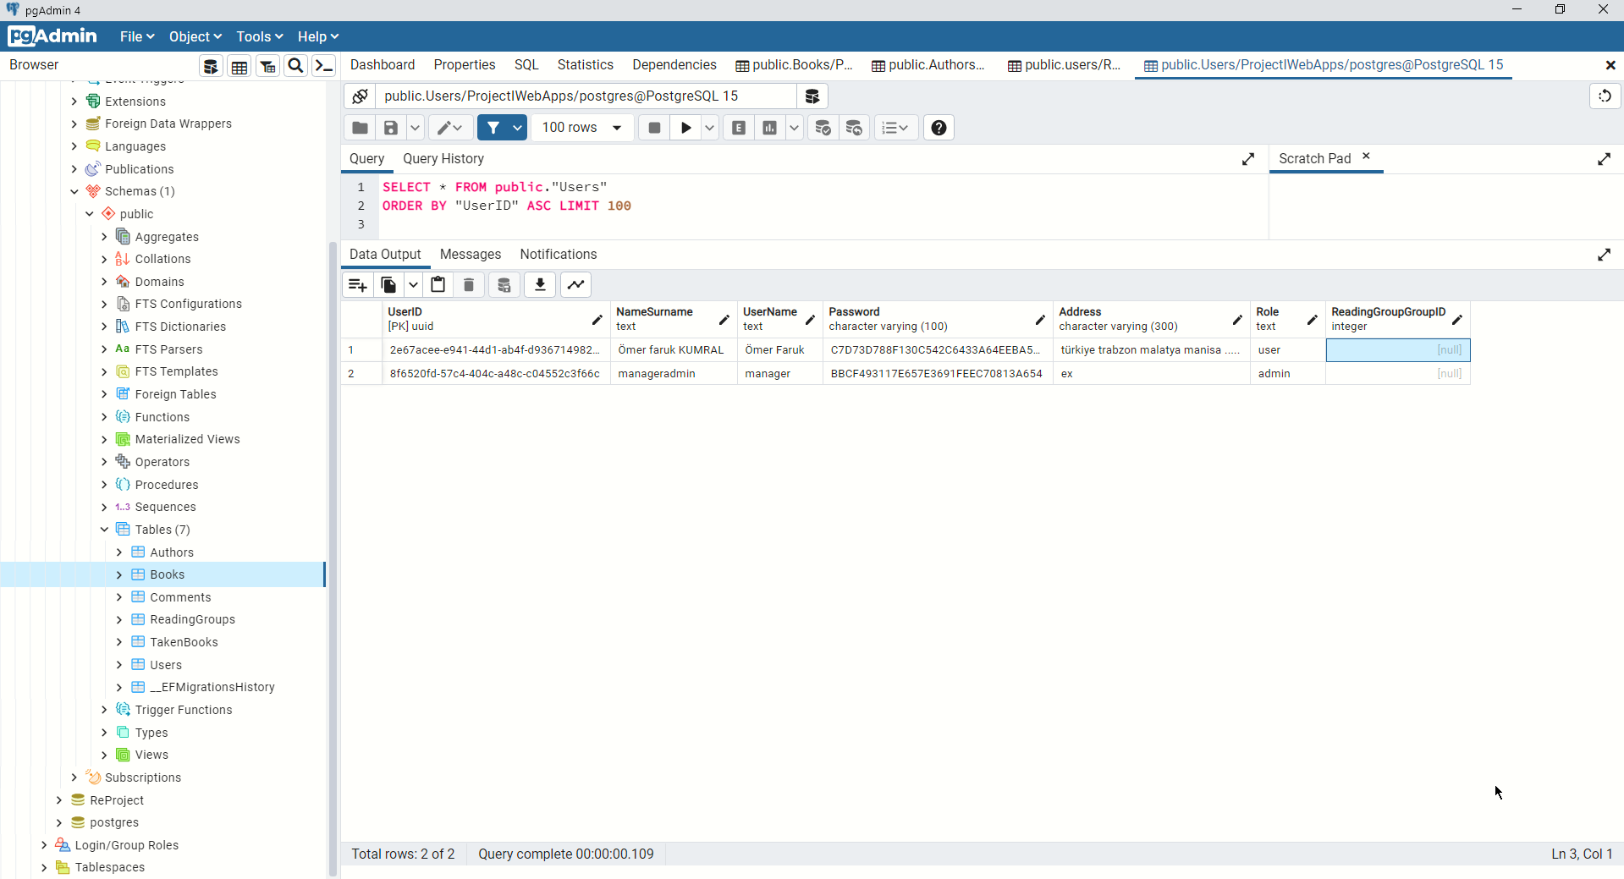Click Browser panel vertical scrollbar

click(x=332, y=558)
